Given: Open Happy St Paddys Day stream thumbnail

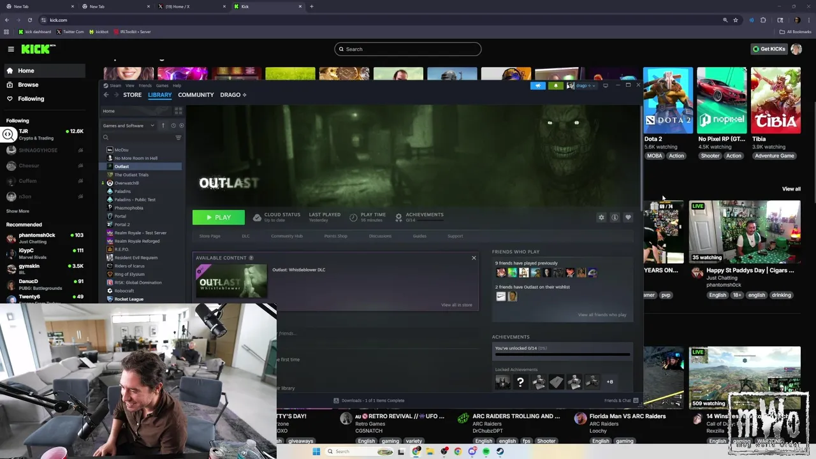Looking at the screenshot, I should click(745, 232).
